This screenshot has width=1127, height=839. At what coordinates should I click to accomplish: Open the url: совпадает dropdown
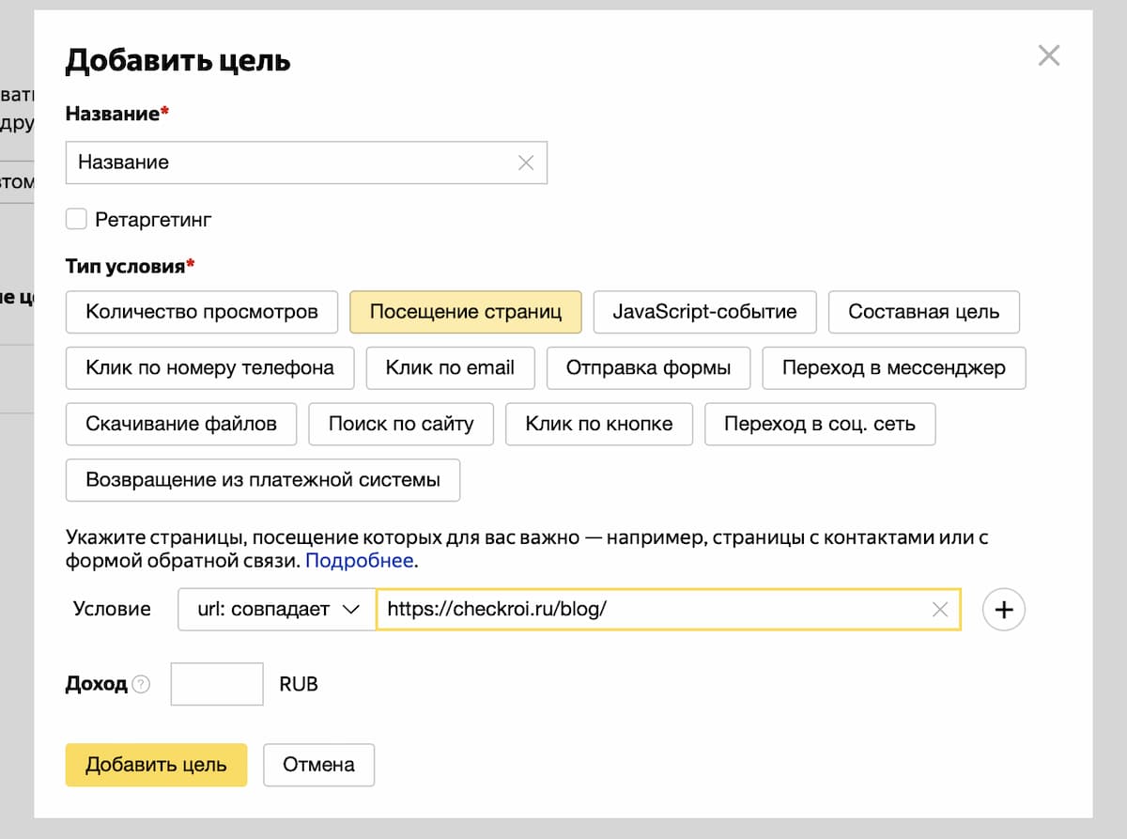[x=276, y=609]
